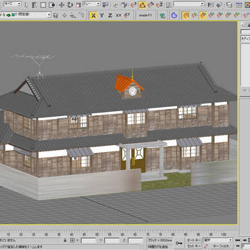Click the default in/out tangent icon by Set Key
This screenshot has height=250, width=250.
pyautogui.click(x=205, y=246)
